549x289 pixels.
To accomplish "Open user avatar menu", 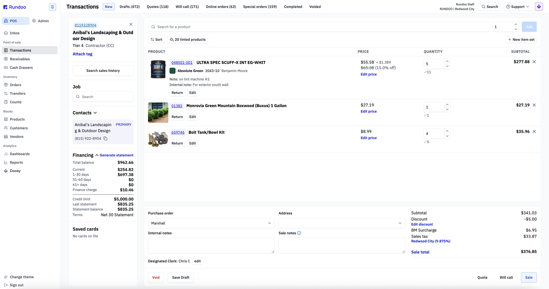I will pyautogui.click(x=539, y=7).
